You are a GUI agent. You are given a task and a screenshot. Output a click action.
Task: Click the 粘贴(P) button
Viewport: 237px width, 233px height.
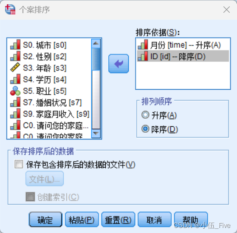coord(82,220)
